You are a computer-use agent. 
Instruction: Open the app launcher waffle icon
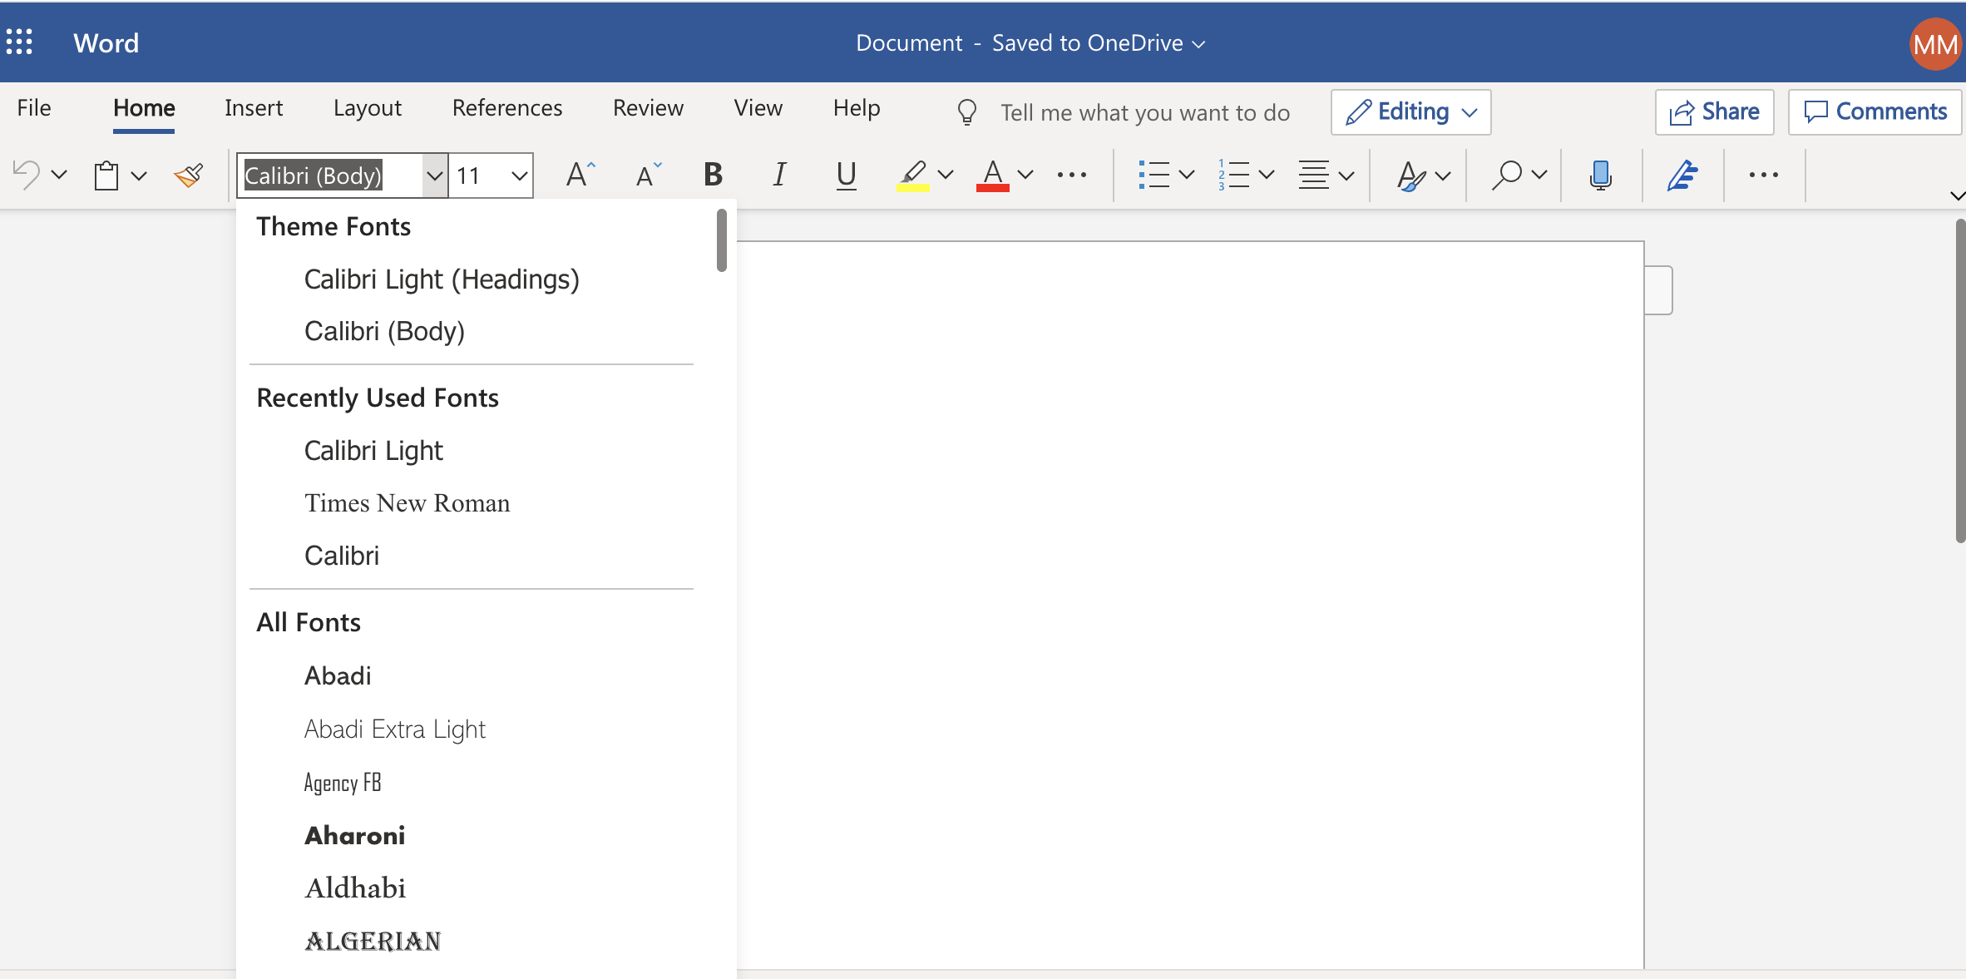(20, 42)
